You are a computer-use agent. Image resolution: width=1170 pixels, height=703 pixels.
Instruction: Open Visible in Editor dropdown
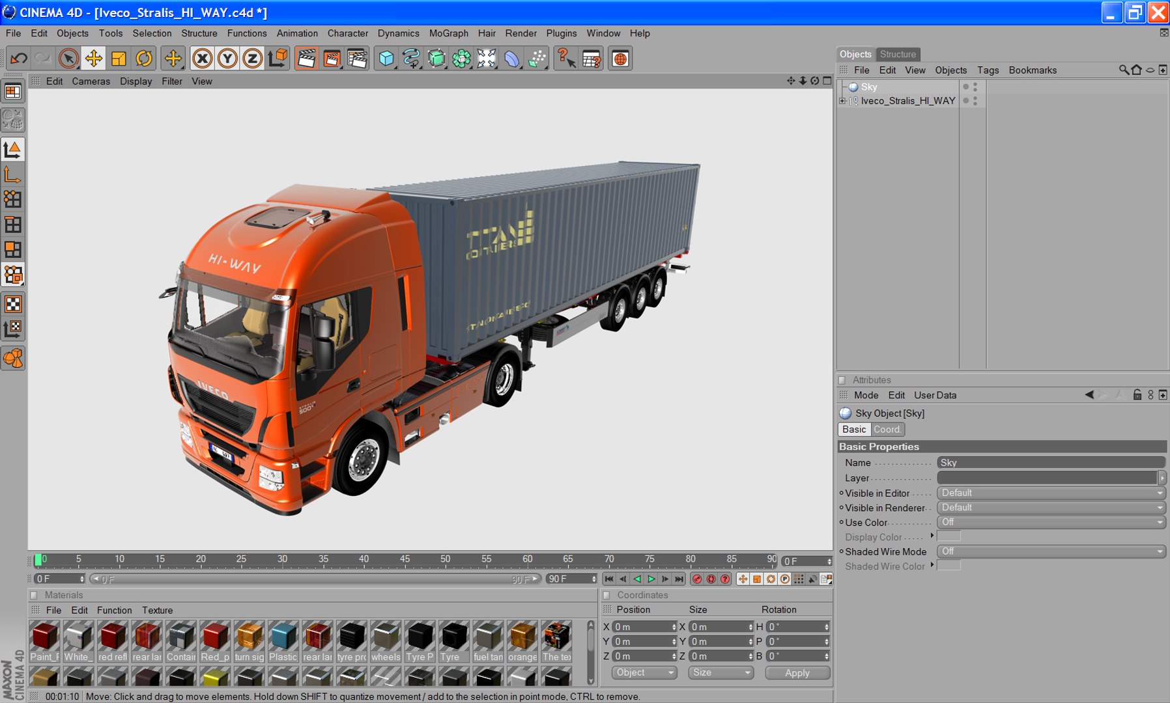pos(1051,493)
